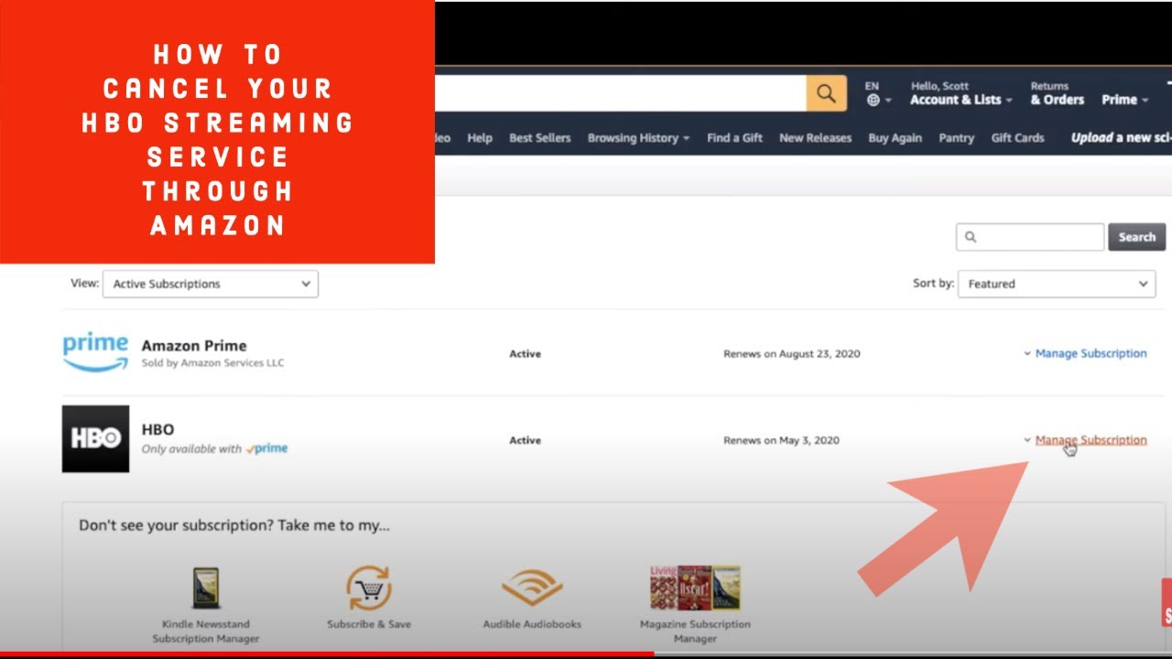Expand chevron beside Amazon Prime Manage Subscription
Viewport: 1172px width, 659px height.
1027,353
